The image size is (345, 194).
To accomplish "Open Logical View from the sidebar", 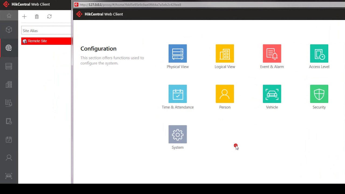I will click(x=9, y=84).
